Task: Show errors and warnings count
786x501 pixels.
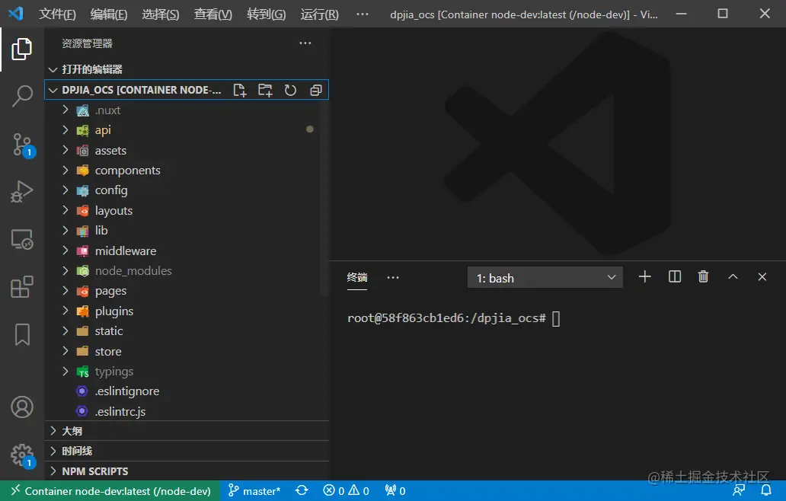Action: [347, 490]
